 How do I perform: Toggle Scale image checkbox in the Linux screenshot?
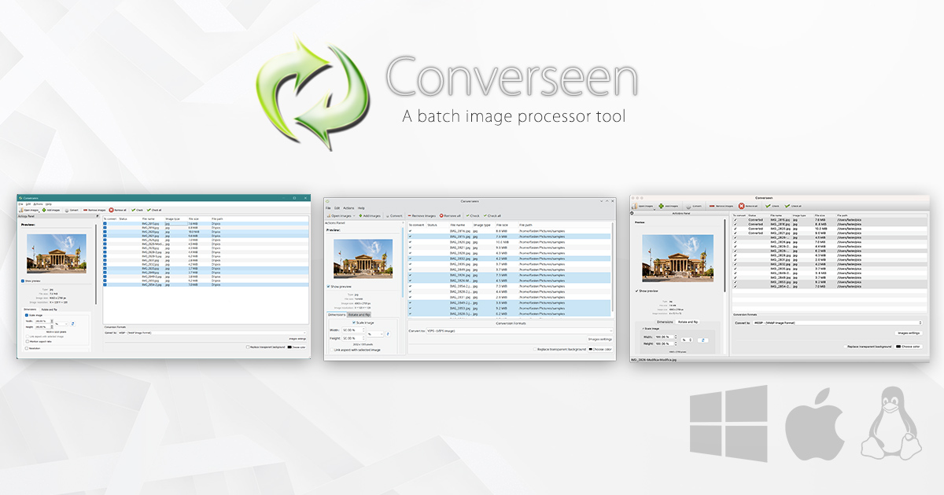tap(354, 322)
